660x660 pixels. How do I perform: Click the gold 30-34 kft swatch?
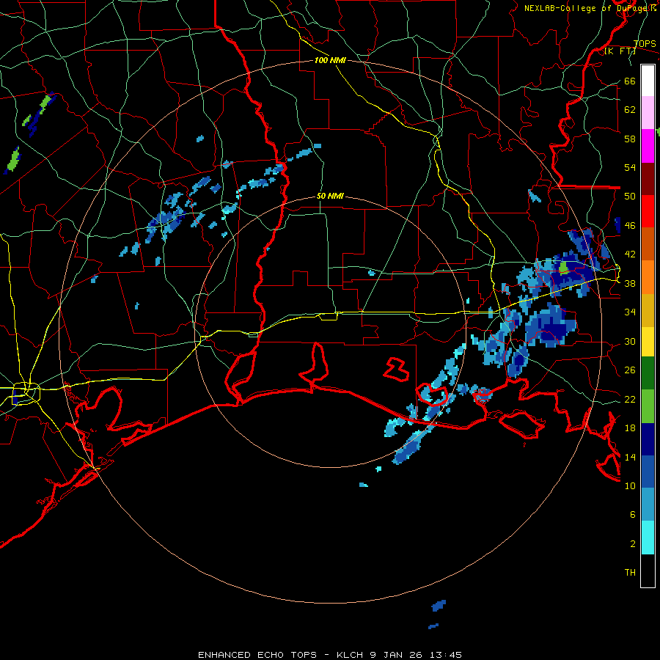click(x=648, y=310)
